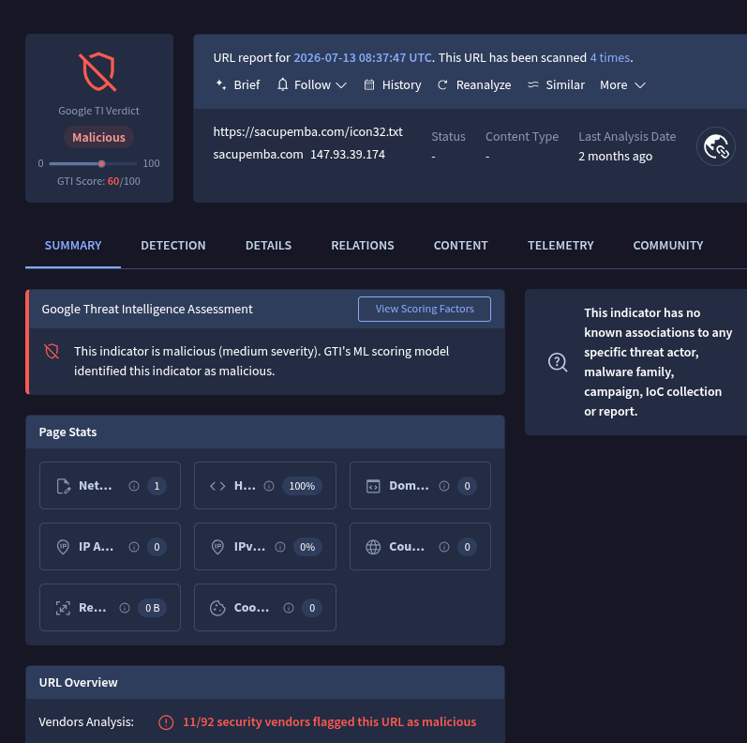747x743 pixels.
Task: Click the code brackets icon in the H... card
Action: coord(217,486)
